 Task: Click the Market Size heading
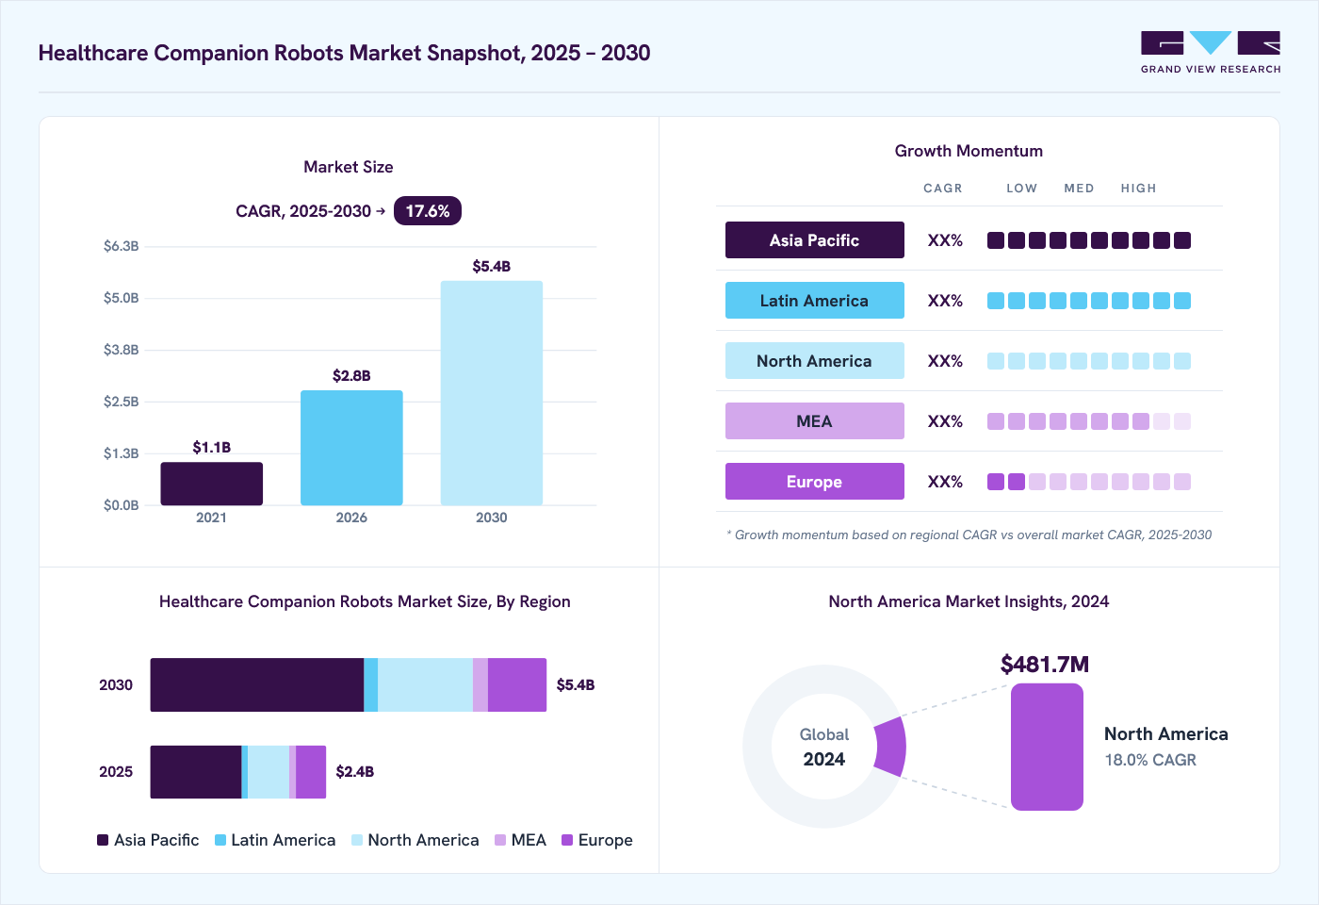pyautogui.click(x=349, y=167)
